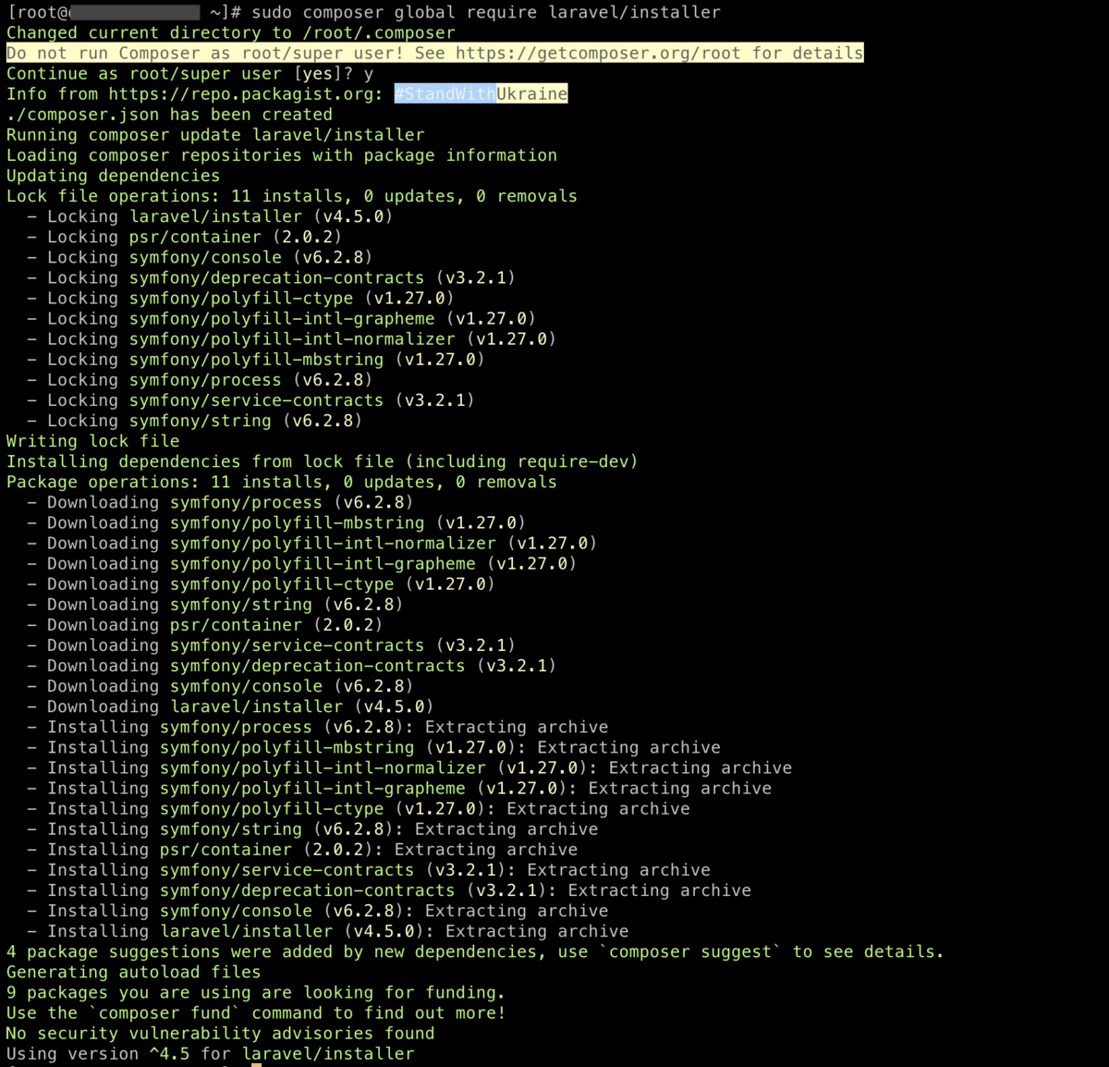This screenshot has width=1109, height=1067.
Task: Click 'Package operations: 11 installs' line
Action: pos(282,481)
